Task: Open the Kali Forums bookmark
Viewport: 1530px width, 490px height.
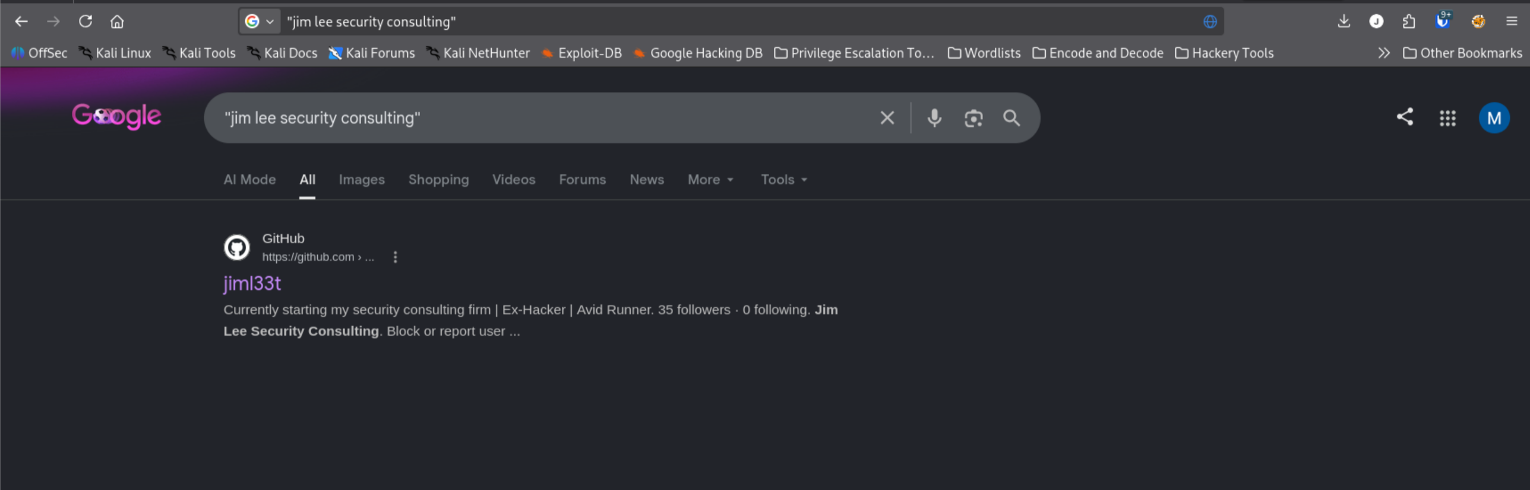Action: (x=372, y=53)
